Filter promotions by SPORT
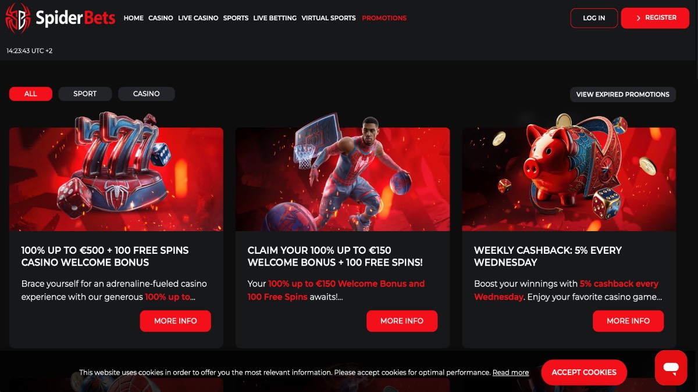Screen dimensions: 698x392 pos(85,93)
